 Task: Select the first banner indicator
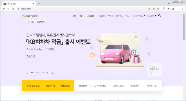[x=32, y=73]
